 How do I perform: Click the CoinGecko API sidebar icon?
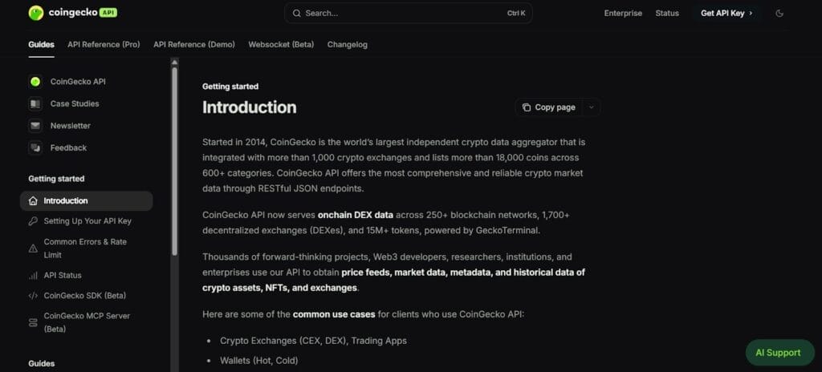(x=35, y=82)
